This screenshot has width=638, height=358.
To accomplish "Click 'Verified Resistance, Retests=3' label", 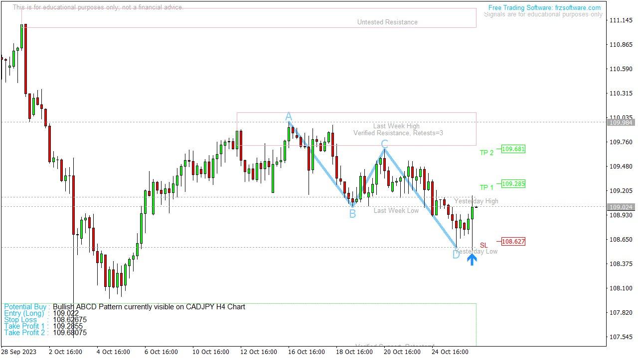I will tap(398, 133).
